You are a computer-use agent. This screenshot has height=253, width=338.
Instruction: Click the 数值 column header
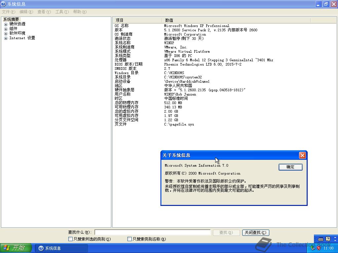236,20
